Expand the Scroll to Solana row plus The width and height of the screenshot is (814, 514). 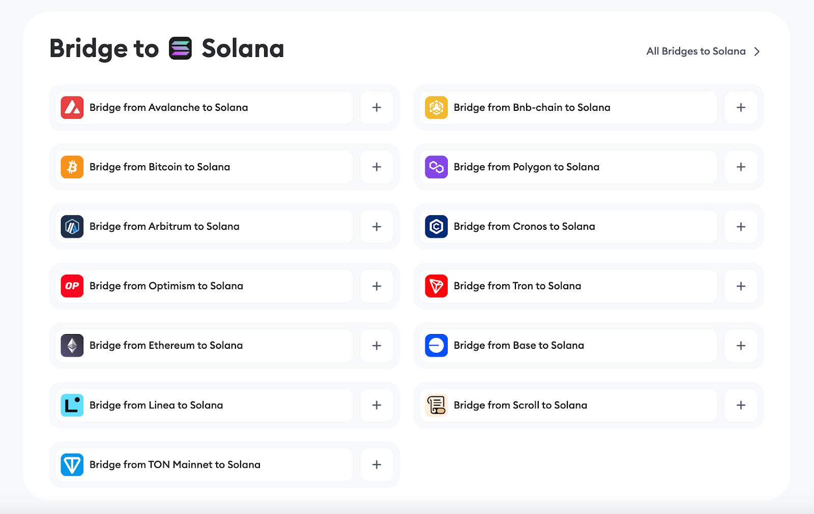(x=741, y=405)
